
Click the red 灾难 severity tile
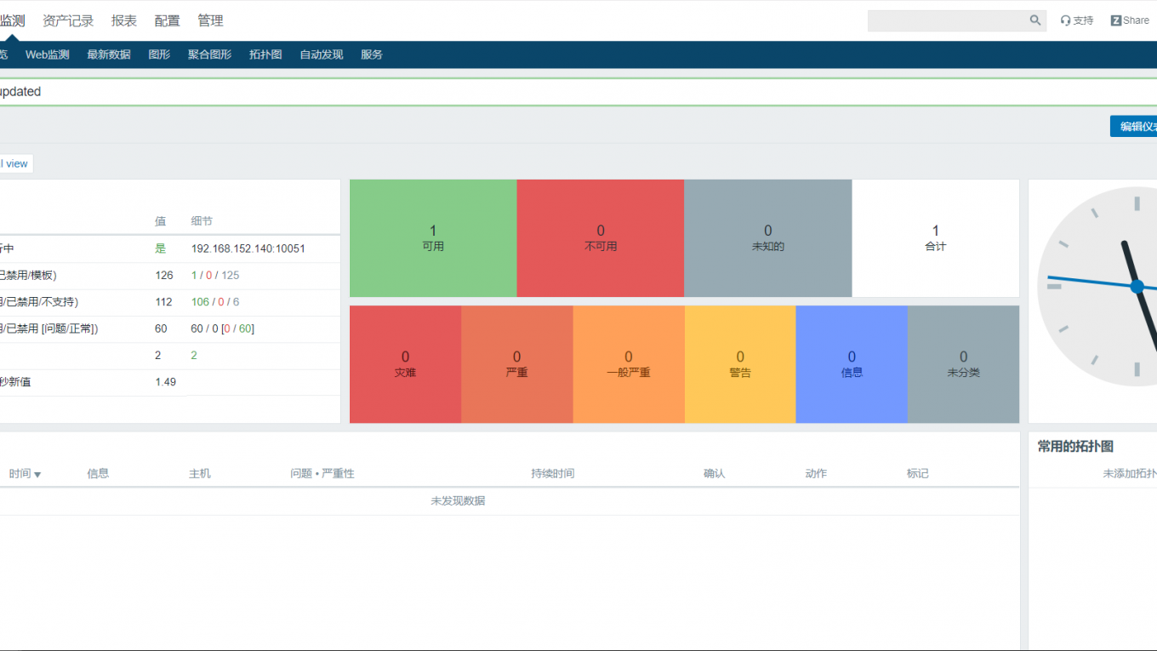pos(405,364)
